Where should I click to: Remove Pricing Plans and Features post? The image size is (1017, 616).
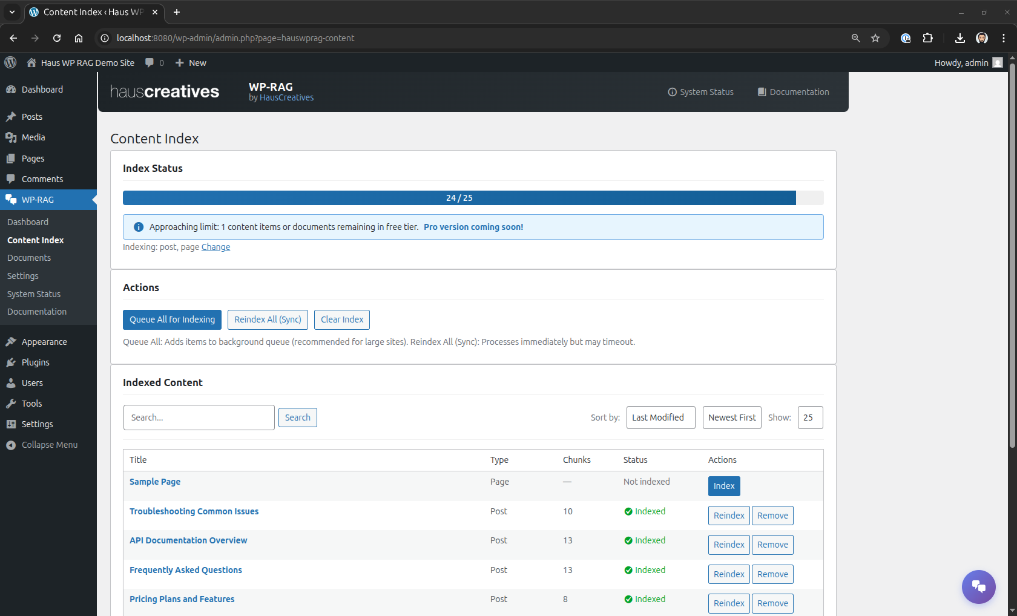[x=772, y=603]
